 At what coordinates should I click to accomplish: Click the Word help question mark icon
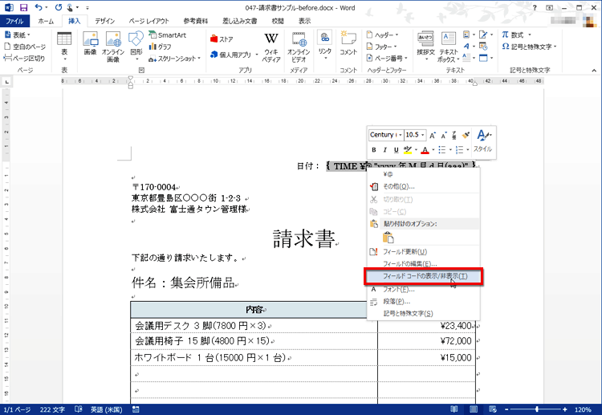535,7
